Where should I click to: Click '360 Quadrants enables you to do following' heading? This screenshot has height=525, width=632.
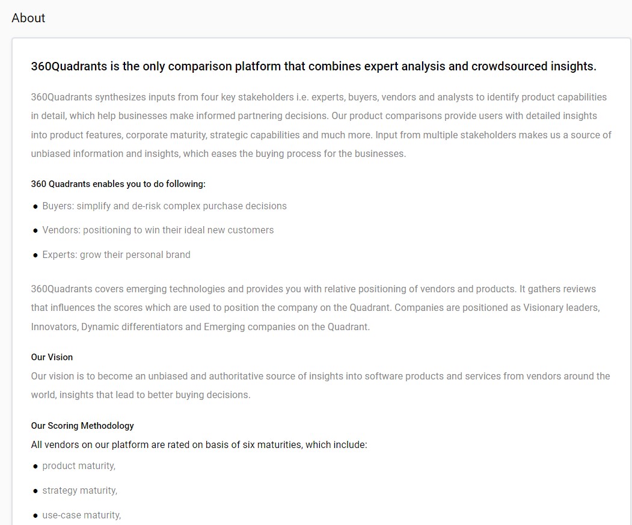(x=118, y=184)
